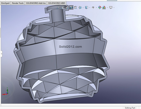The height and width of the screenshot is (109, 141).
Task: Select the SOLIDWORKS Add-Ins tab
Action: click(x=36, y=3)
